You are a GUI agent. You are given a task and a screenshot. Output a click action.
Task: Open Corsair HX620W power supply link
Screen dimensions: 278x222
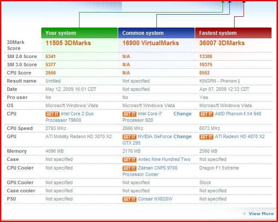tap(155, 199)
